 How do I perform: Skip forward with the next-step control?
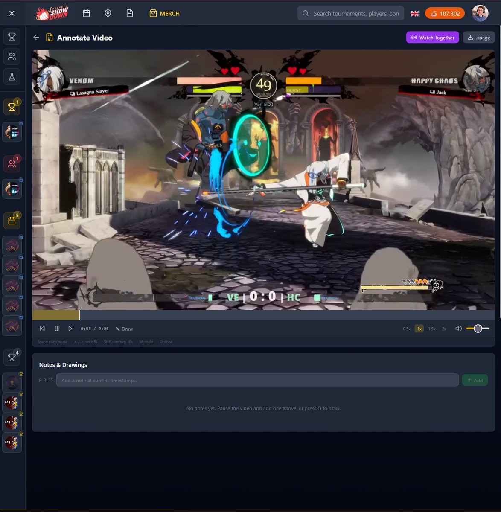71,329
